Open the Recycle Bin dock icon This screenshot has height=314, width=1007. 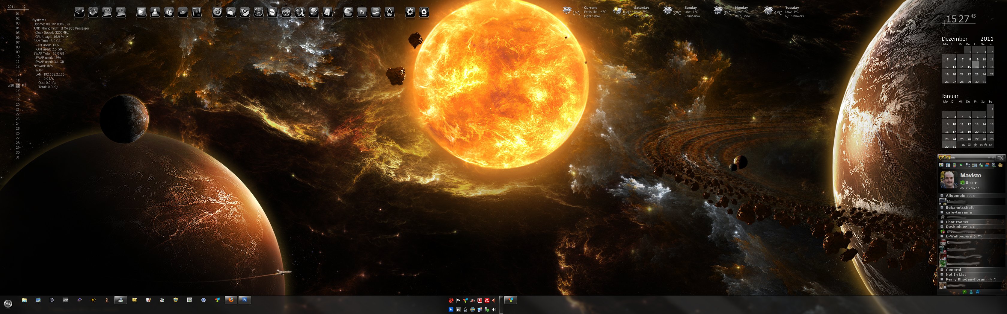coord(424,12)
